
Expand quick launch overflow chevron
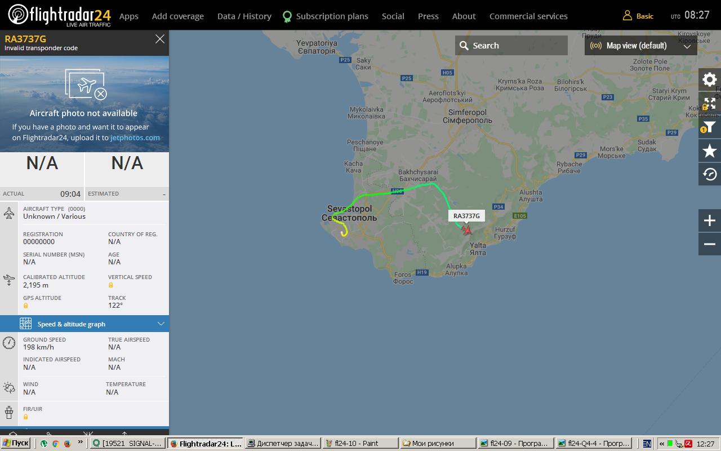(80, 443)
